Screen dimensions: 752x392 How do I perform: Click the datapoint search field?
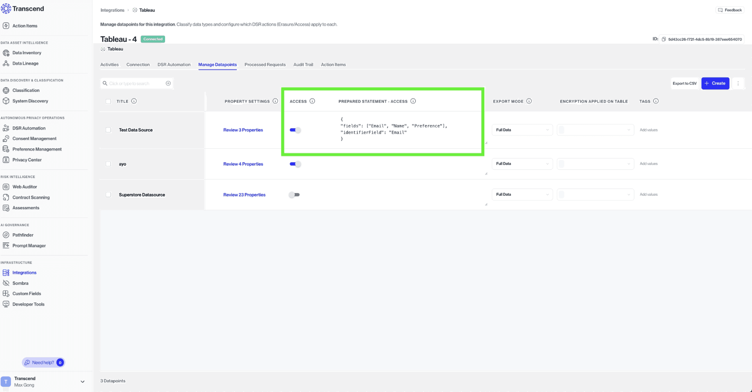[135, 83]
